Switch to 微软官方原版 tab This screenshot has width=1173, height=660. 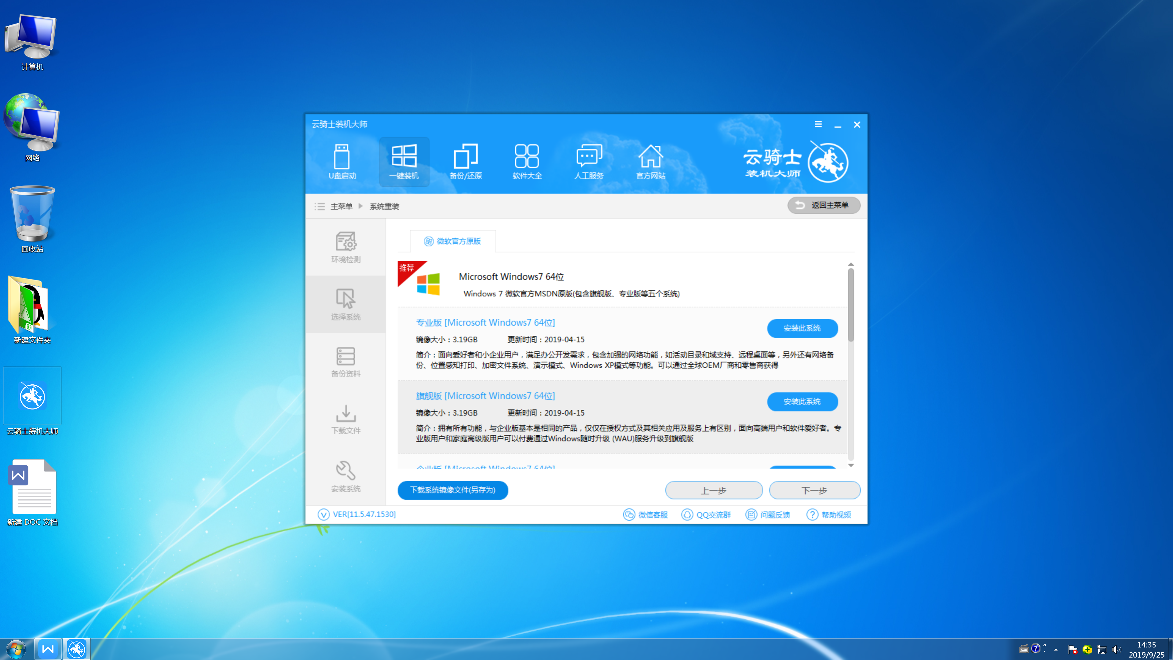(453, 241)
